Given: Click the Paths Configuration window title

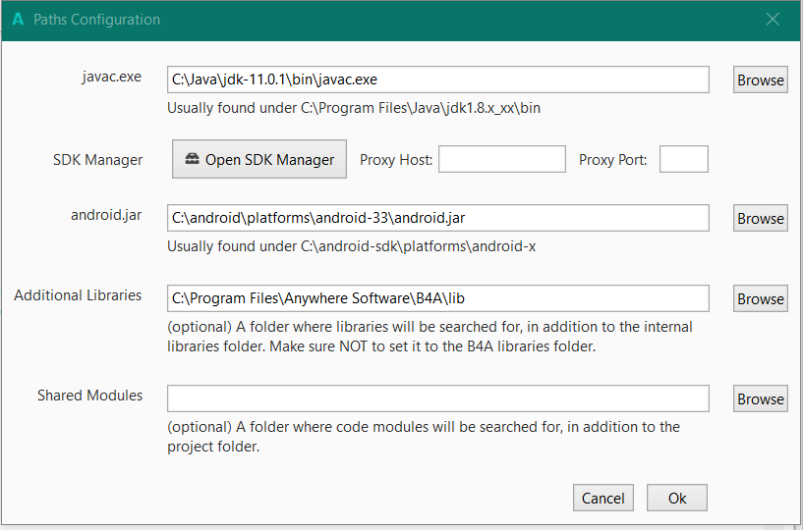Looking at the screenshot, I should 96,20.
